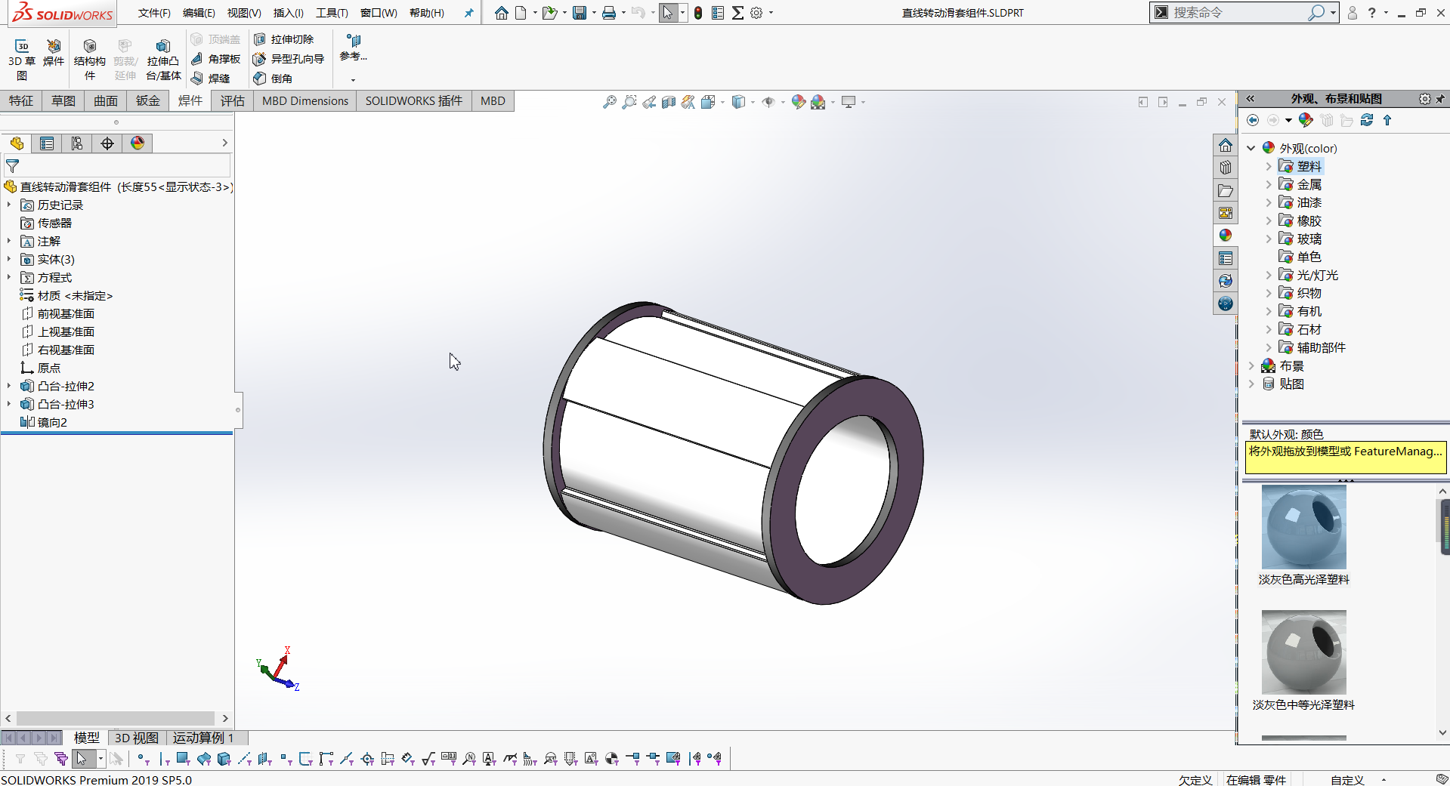Open the weldment toolbar overflow dropdown arrow

click(353, 80)
